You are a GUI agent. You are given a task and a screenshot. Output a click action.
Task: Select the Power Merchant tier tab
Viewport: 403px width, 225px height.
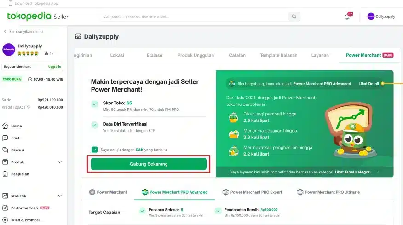click(108, 192)
